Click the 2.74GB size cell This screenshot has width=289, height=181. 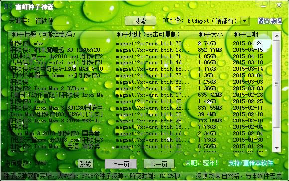tap(207, 44)
